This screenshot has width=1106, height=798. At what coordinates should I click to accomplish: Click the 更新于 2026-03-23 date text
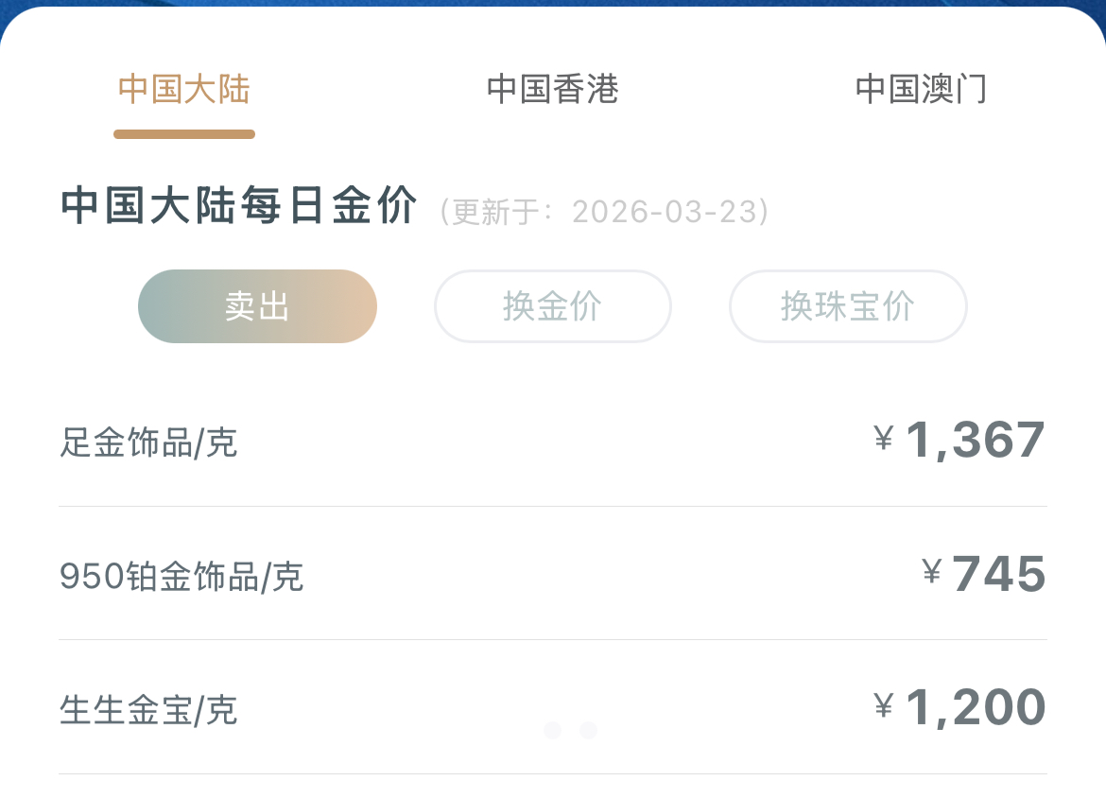tap(605, 212)
